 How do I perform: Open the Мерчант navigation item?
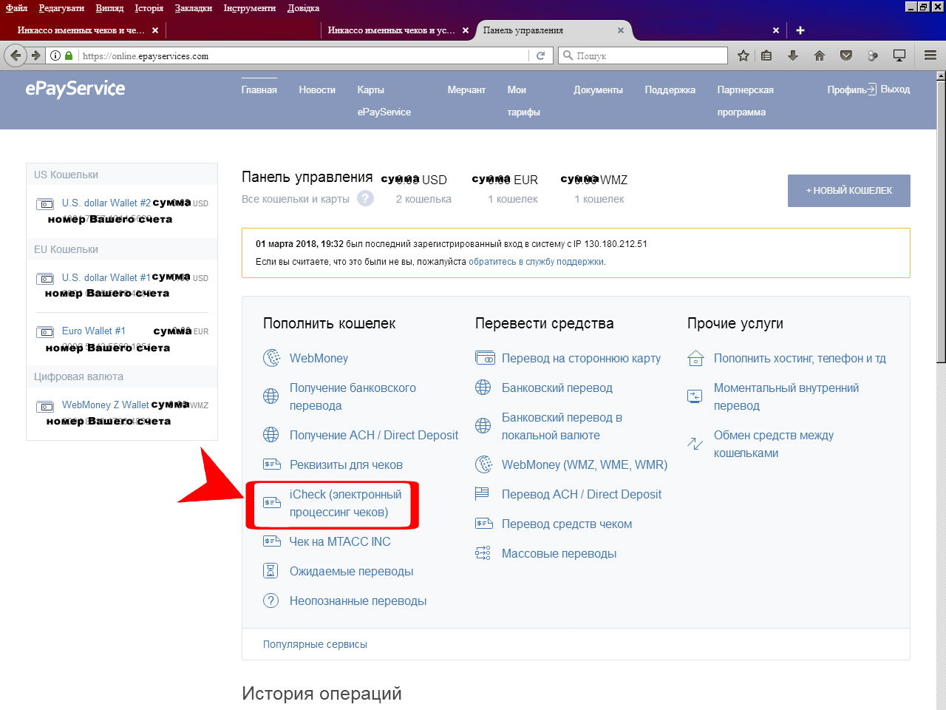[466, 89]
